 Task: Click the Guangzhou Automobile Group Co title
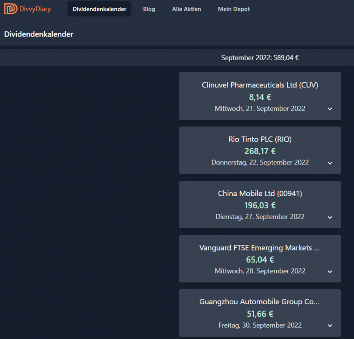tap(259, 302)
